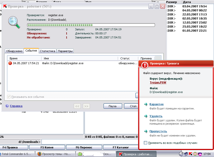Click the scan progress bar
This screenshot has height=157, width=214.
91,25
